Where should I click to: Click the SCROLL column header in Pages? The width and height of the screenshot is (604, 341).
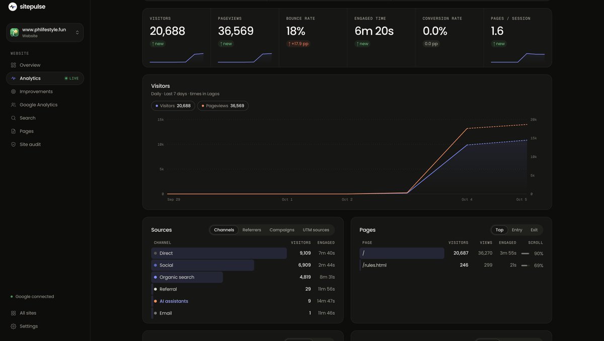[536, 243]
